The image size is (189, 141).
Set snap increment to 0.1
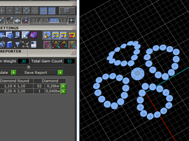tap(35, 20)
